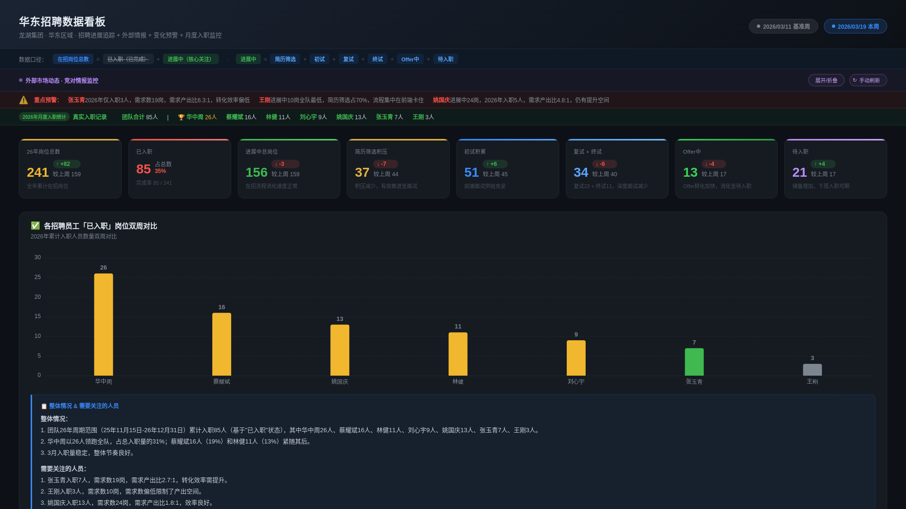This screenshot has height=509, width=906.
Task: Click the 完成率 85 / 241 text
Action: [x=154, y=183]
